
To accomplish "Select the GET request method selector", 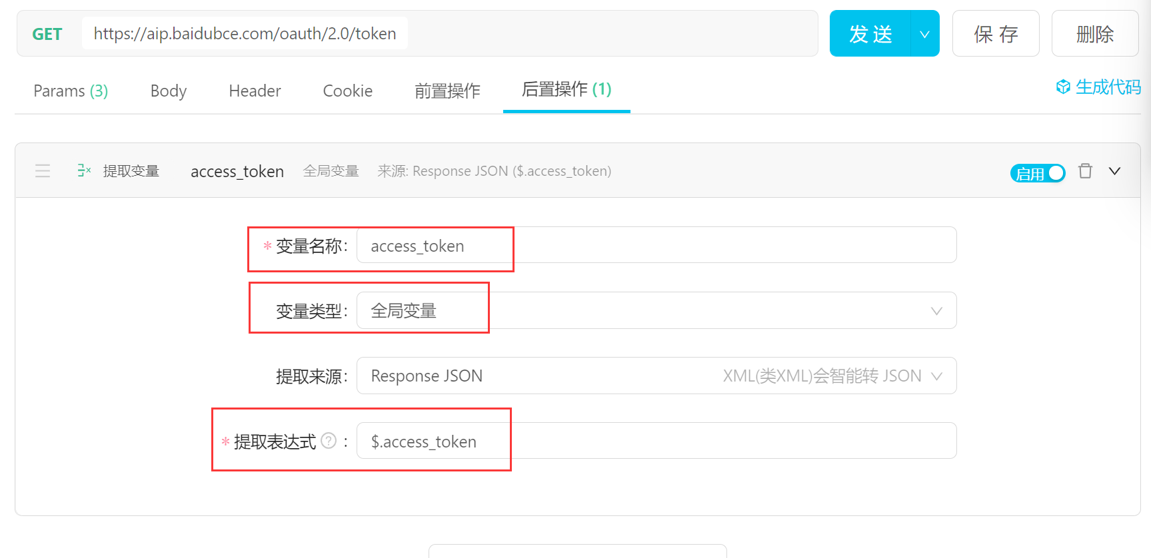I will pos(47,34).
